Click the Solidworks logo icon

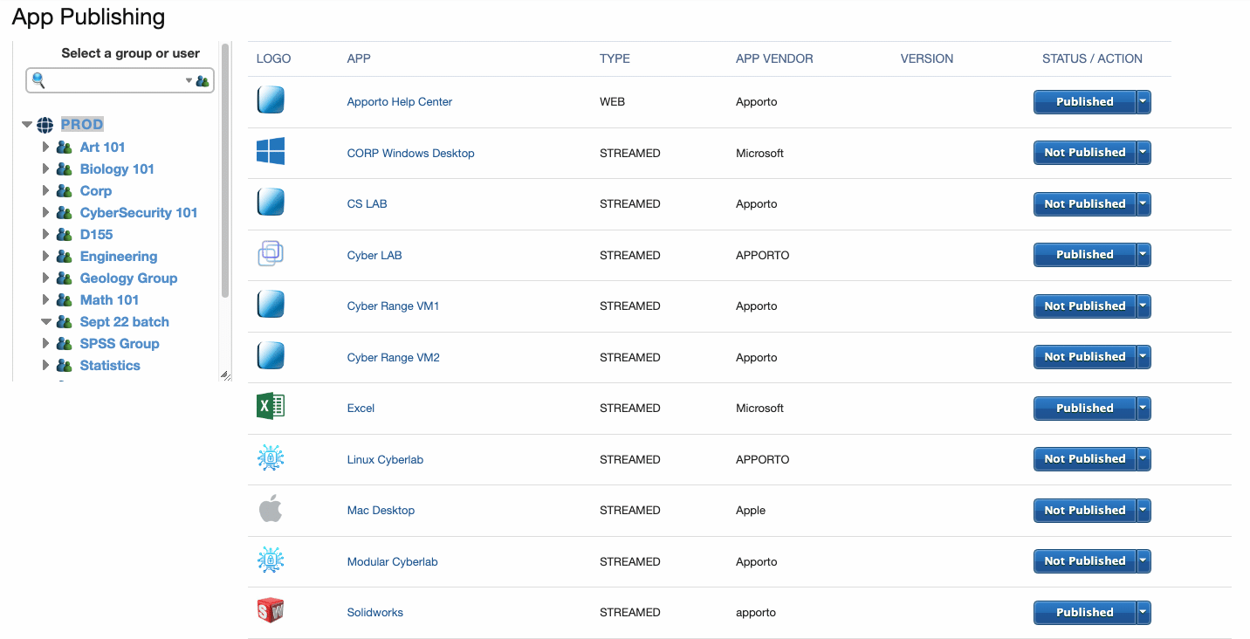pos(271,611)
